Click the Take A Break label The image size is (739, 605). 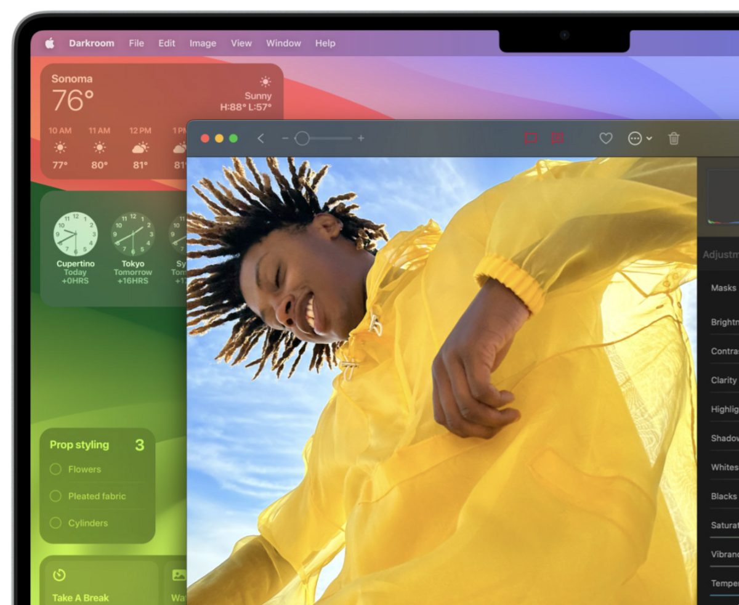click(x=81, y=598)
